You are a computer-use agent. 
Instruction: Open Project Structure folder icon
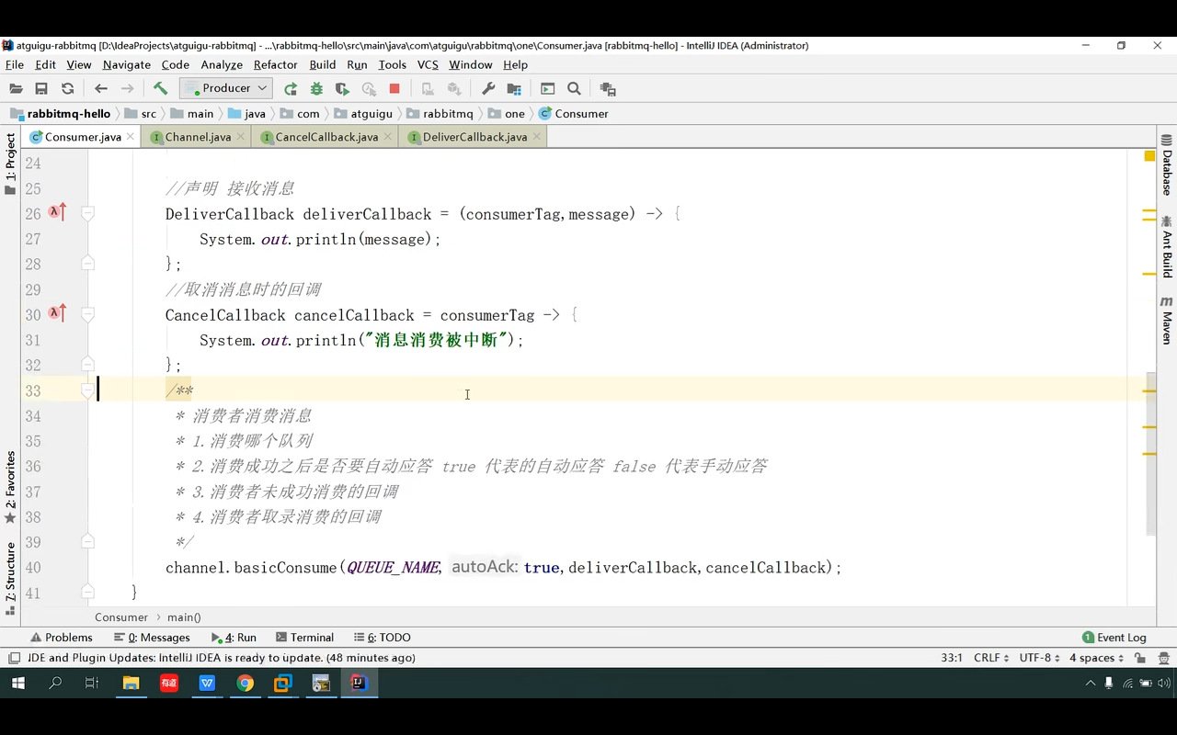[x=514, y=89]
